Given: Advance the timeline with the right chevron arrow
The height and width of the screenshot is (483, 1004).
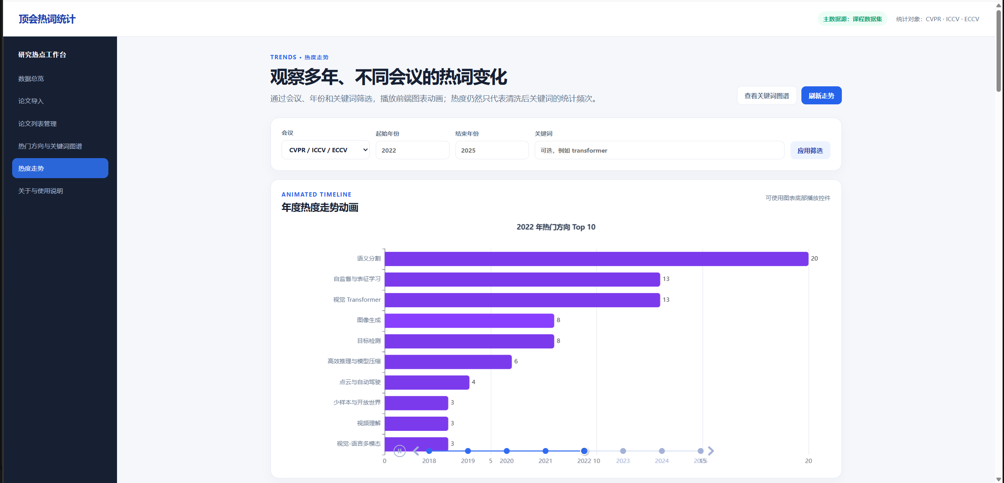Looking at the screenshot, I should click(711, 451).
